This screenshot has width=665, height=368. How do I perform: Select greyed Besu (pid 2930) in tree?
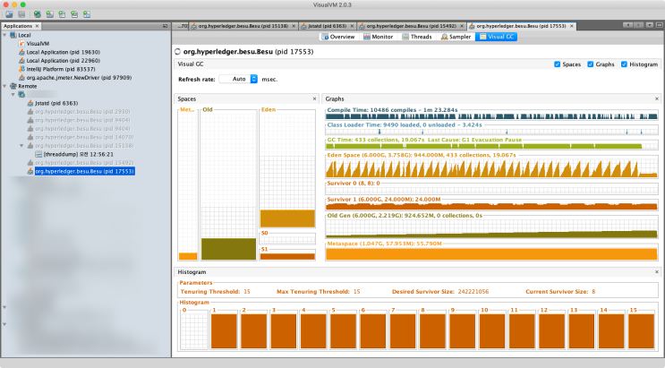[x=82, y=112]
